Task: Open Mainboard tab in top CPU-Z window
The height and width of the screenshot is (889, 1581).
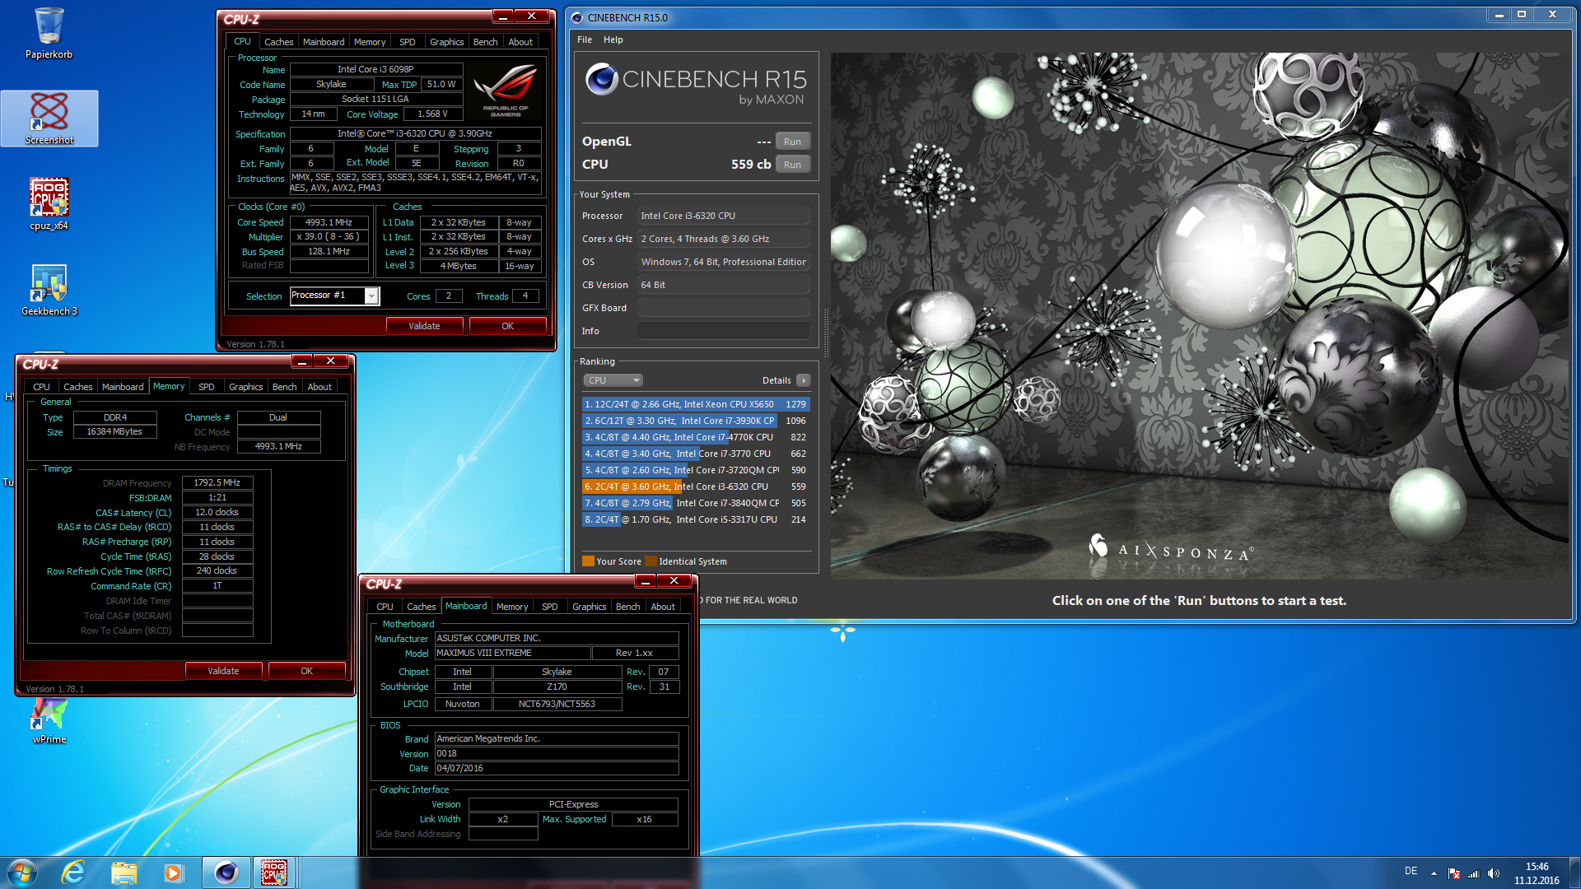Action: point(324,42)
